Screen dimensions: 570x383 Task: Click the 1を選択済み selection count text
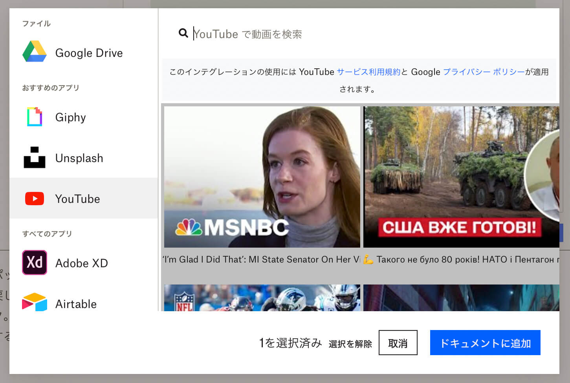click(290, 343)
